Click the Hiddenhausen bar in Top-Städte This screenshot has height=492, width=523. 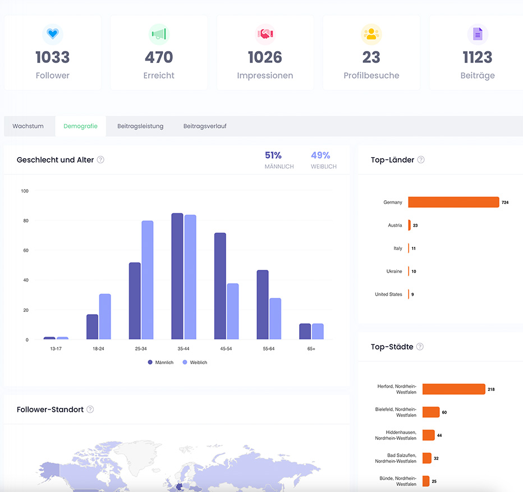[x=429, y=435]
